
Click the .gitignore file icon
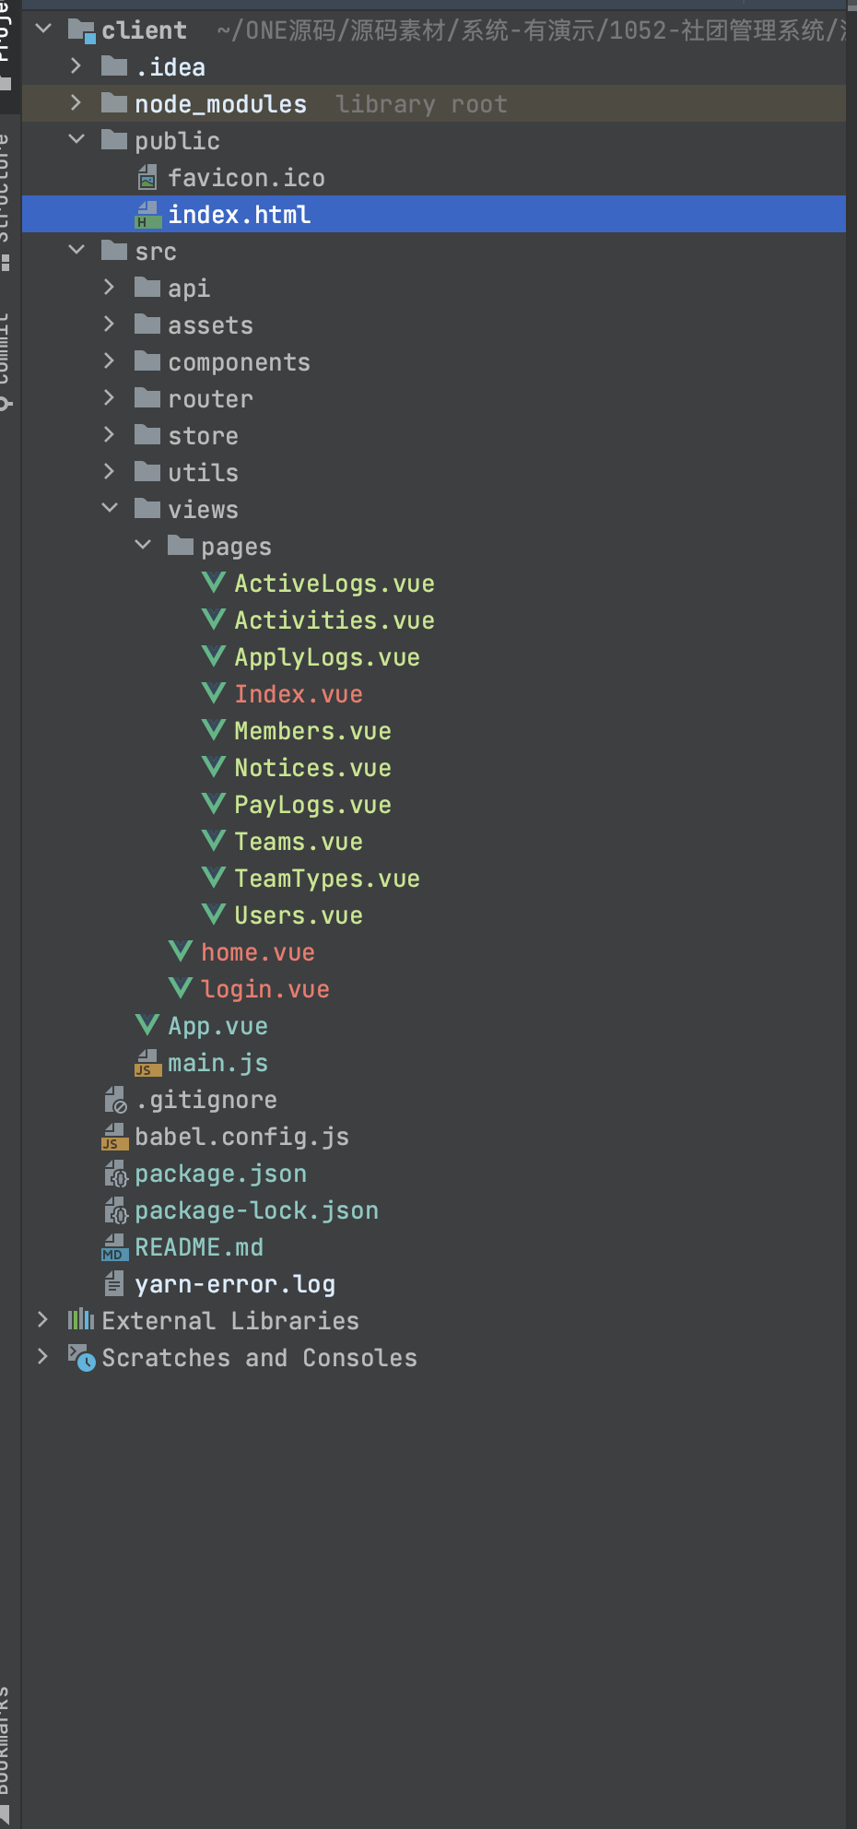point(115,1100)
